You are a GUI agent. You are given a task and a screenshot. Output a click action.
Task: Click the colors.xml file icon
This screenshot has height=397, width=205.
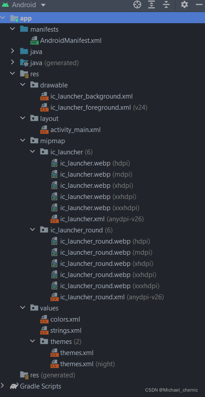click(x=44, y=319)
